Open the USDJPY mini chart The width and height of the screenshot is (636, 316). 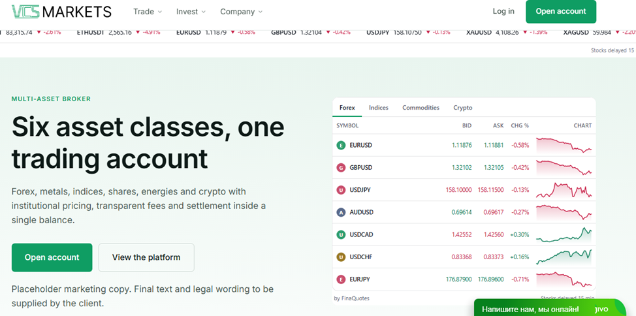pyautogui.click(x=564, y=190)
